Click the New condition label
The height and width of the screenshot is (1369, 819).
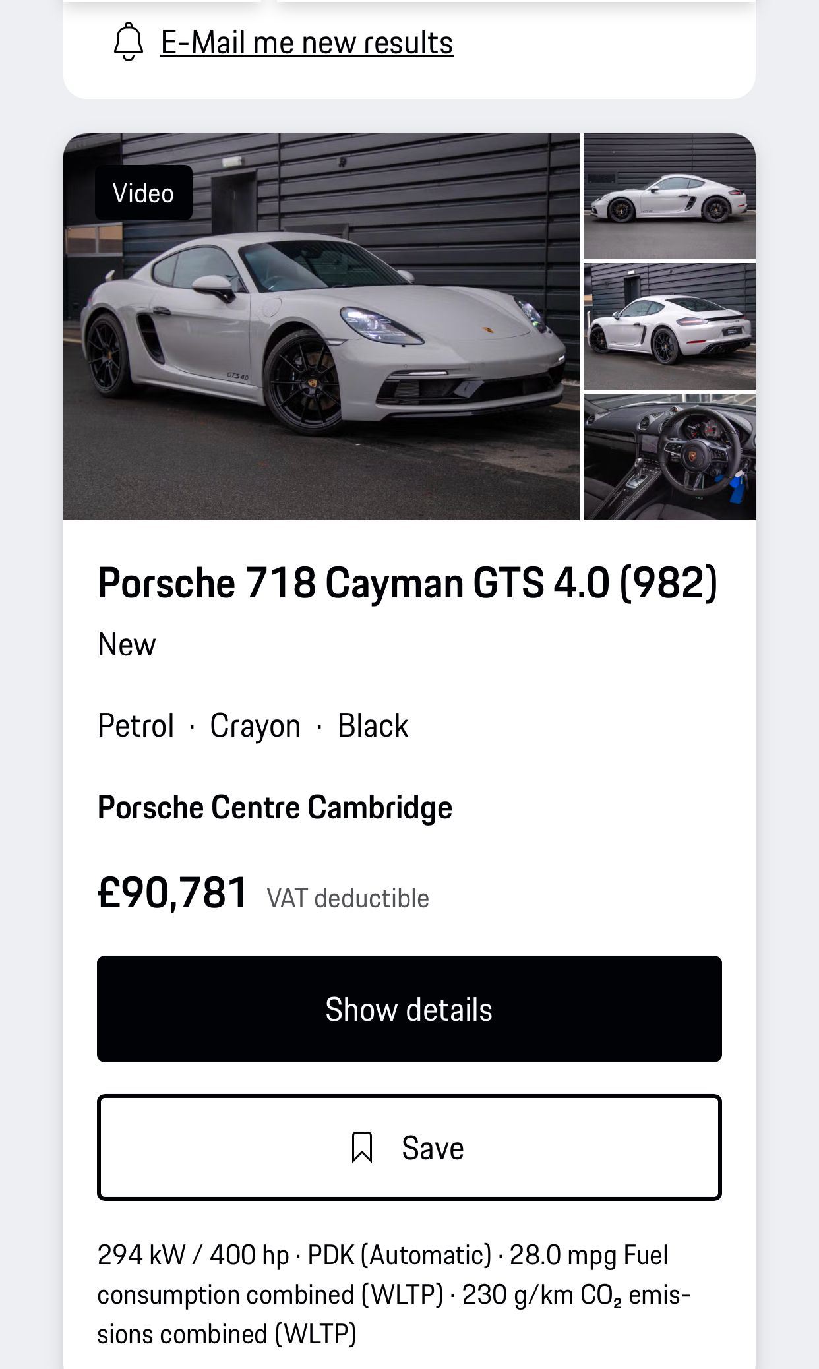tap(127, 644)
